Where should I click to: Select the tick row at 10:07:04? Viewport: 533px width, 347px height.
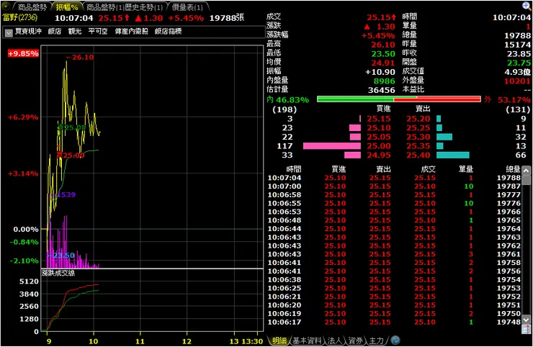(x=394, y=178)
